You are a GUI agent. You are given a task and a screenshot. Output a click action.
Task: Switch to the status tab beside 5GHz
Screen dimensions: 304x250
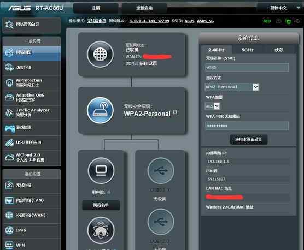(x=279, y=50)
